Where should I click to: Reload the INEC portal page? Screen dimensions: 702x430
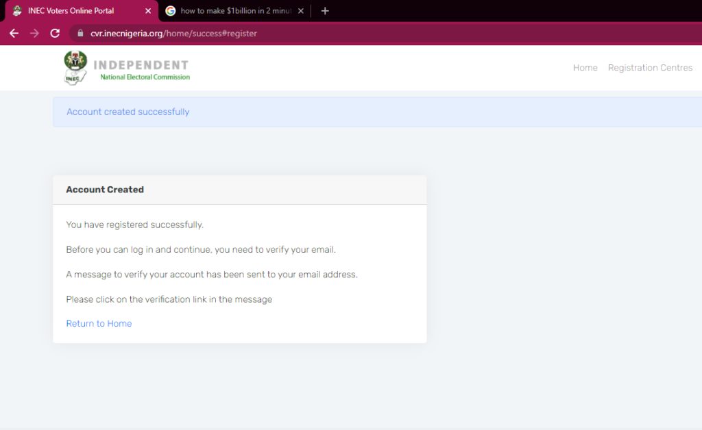(56, 33)
